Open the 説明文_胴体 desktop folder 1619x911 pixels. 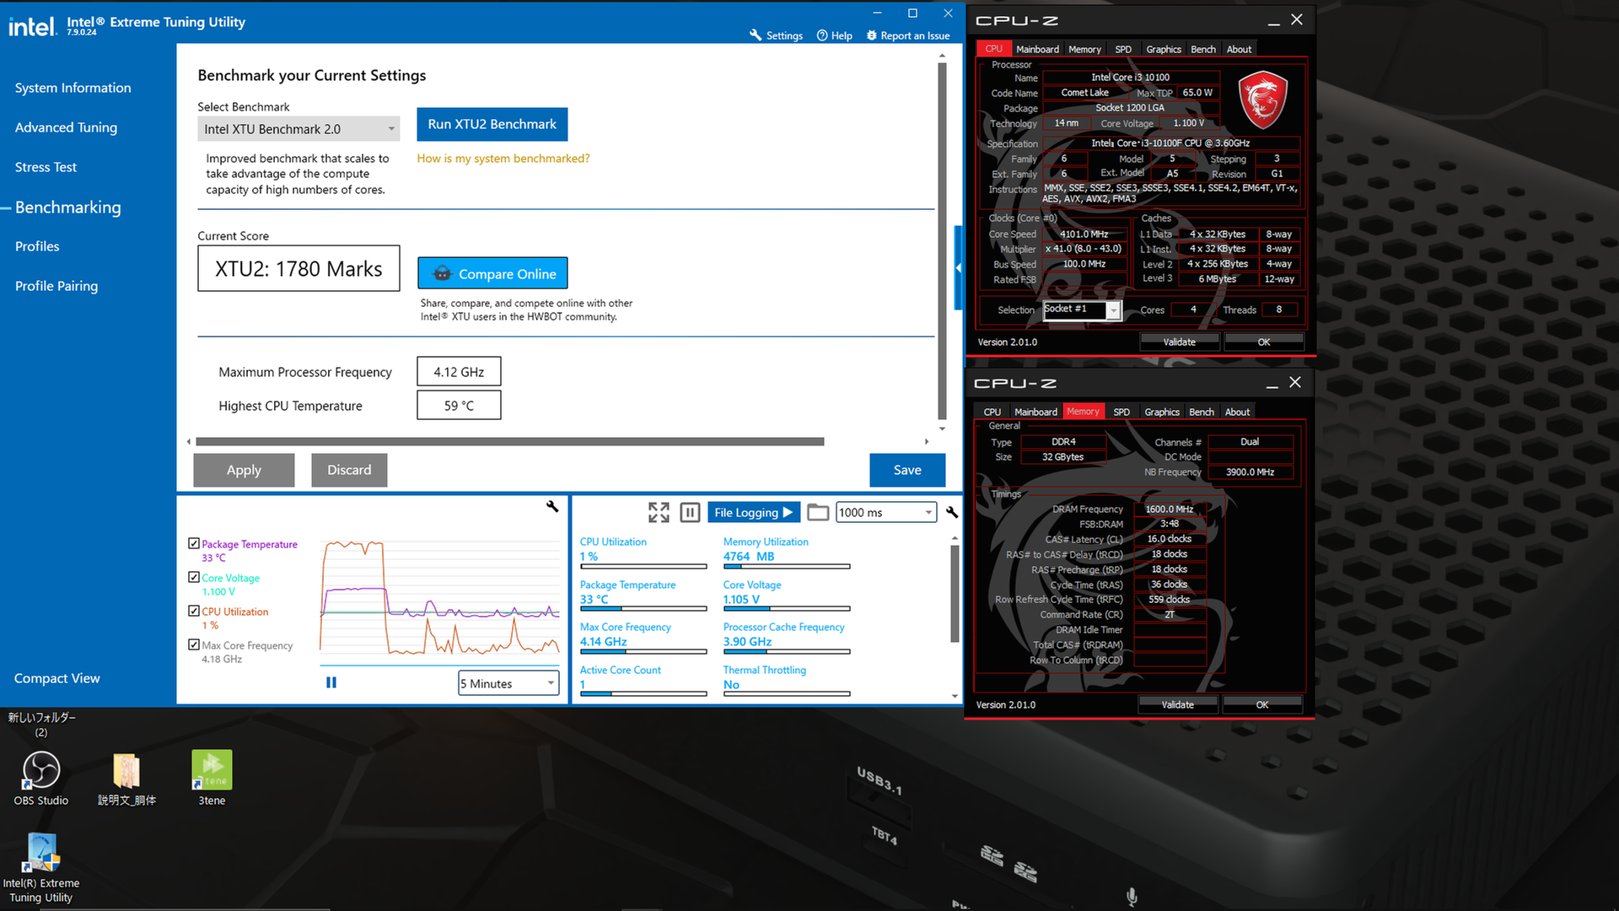click(126, 778)
